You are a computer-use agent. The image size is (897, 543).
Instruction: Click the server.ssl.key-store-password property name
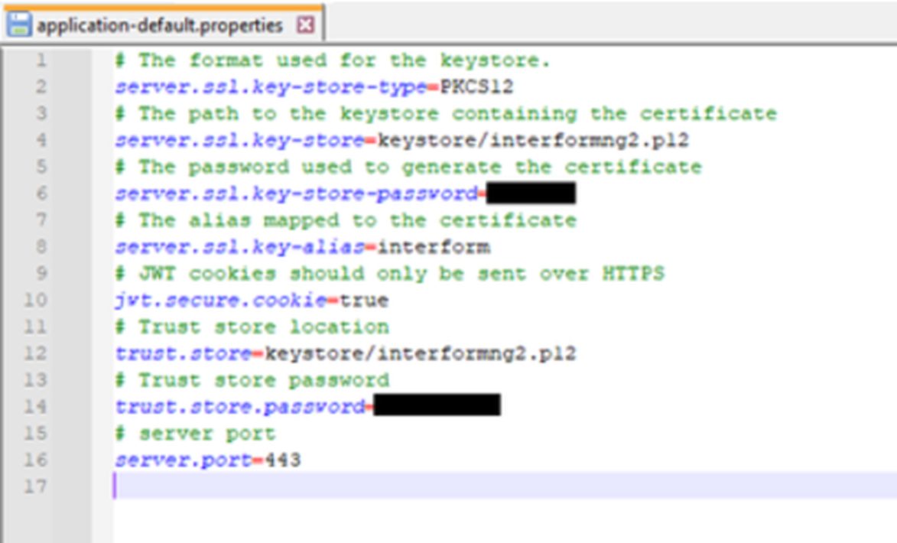pyautogui.click(x=296, y=193)
